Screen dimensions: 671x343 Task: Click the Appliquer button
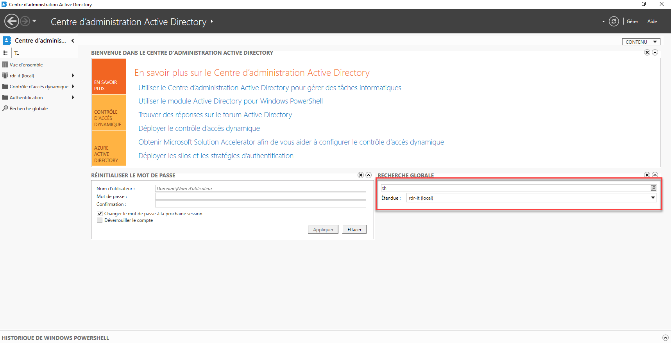[323, 230]
